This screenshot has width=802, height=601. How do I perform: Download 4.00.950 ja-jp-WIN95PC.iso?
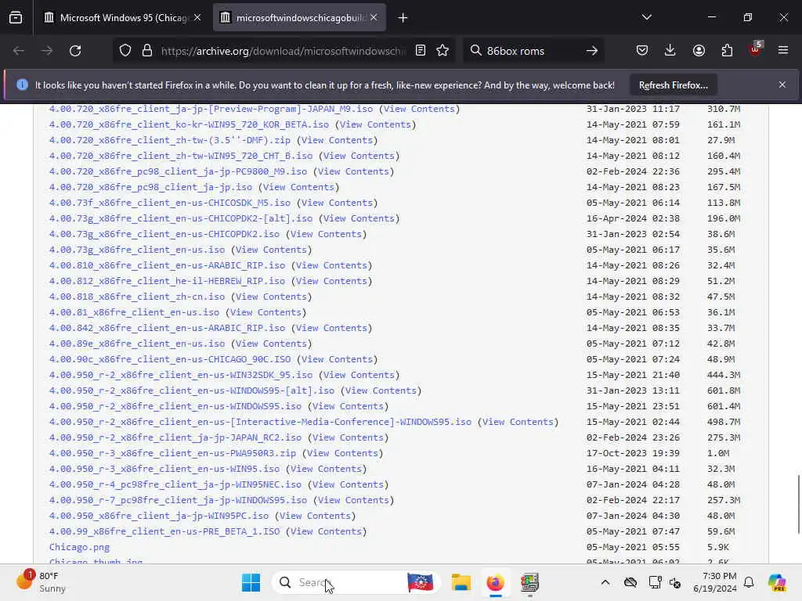tap(159, 516)
